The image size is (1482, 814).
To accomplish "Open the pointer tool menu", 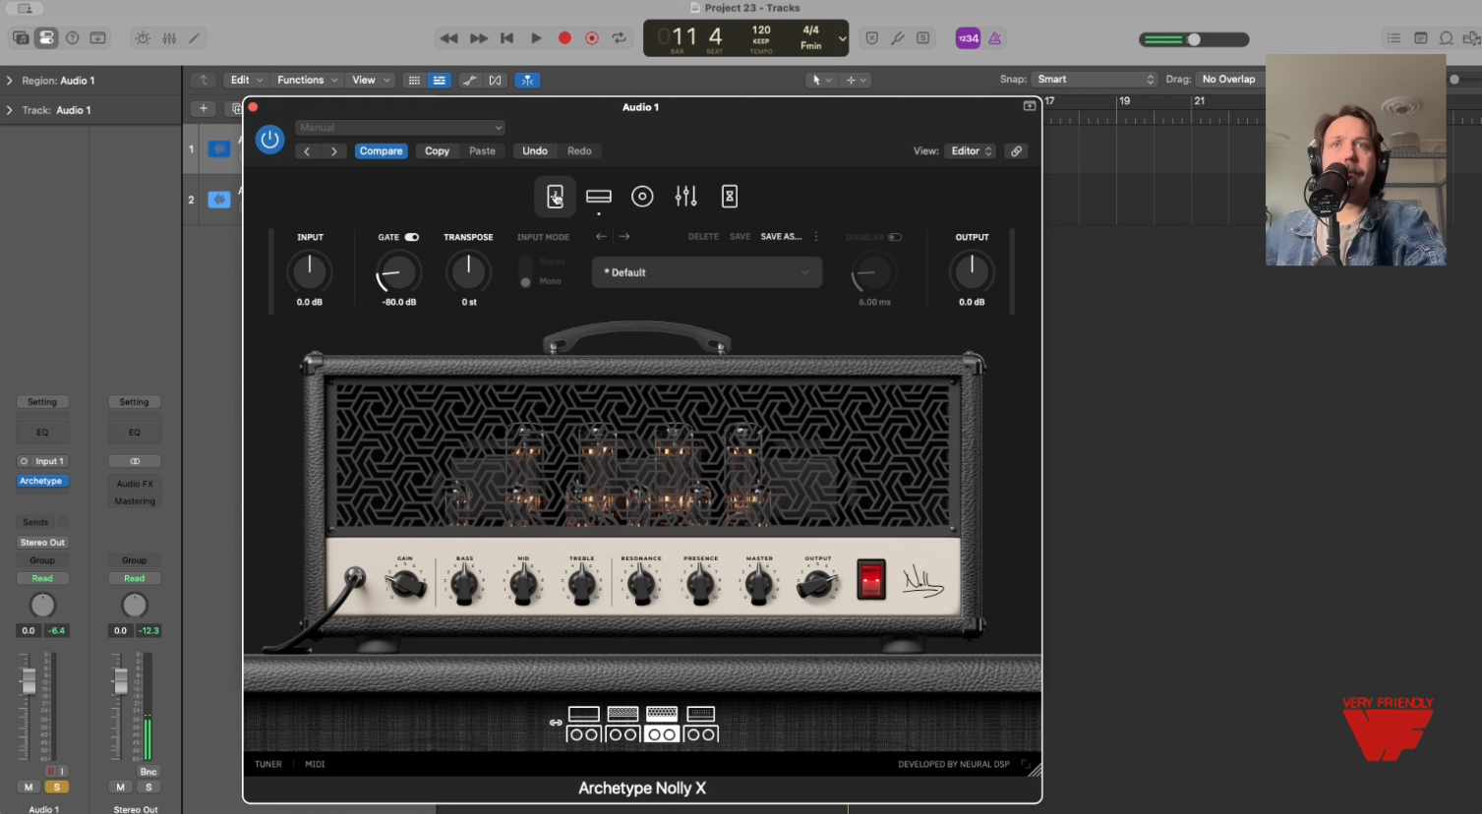I will point(820,81).
